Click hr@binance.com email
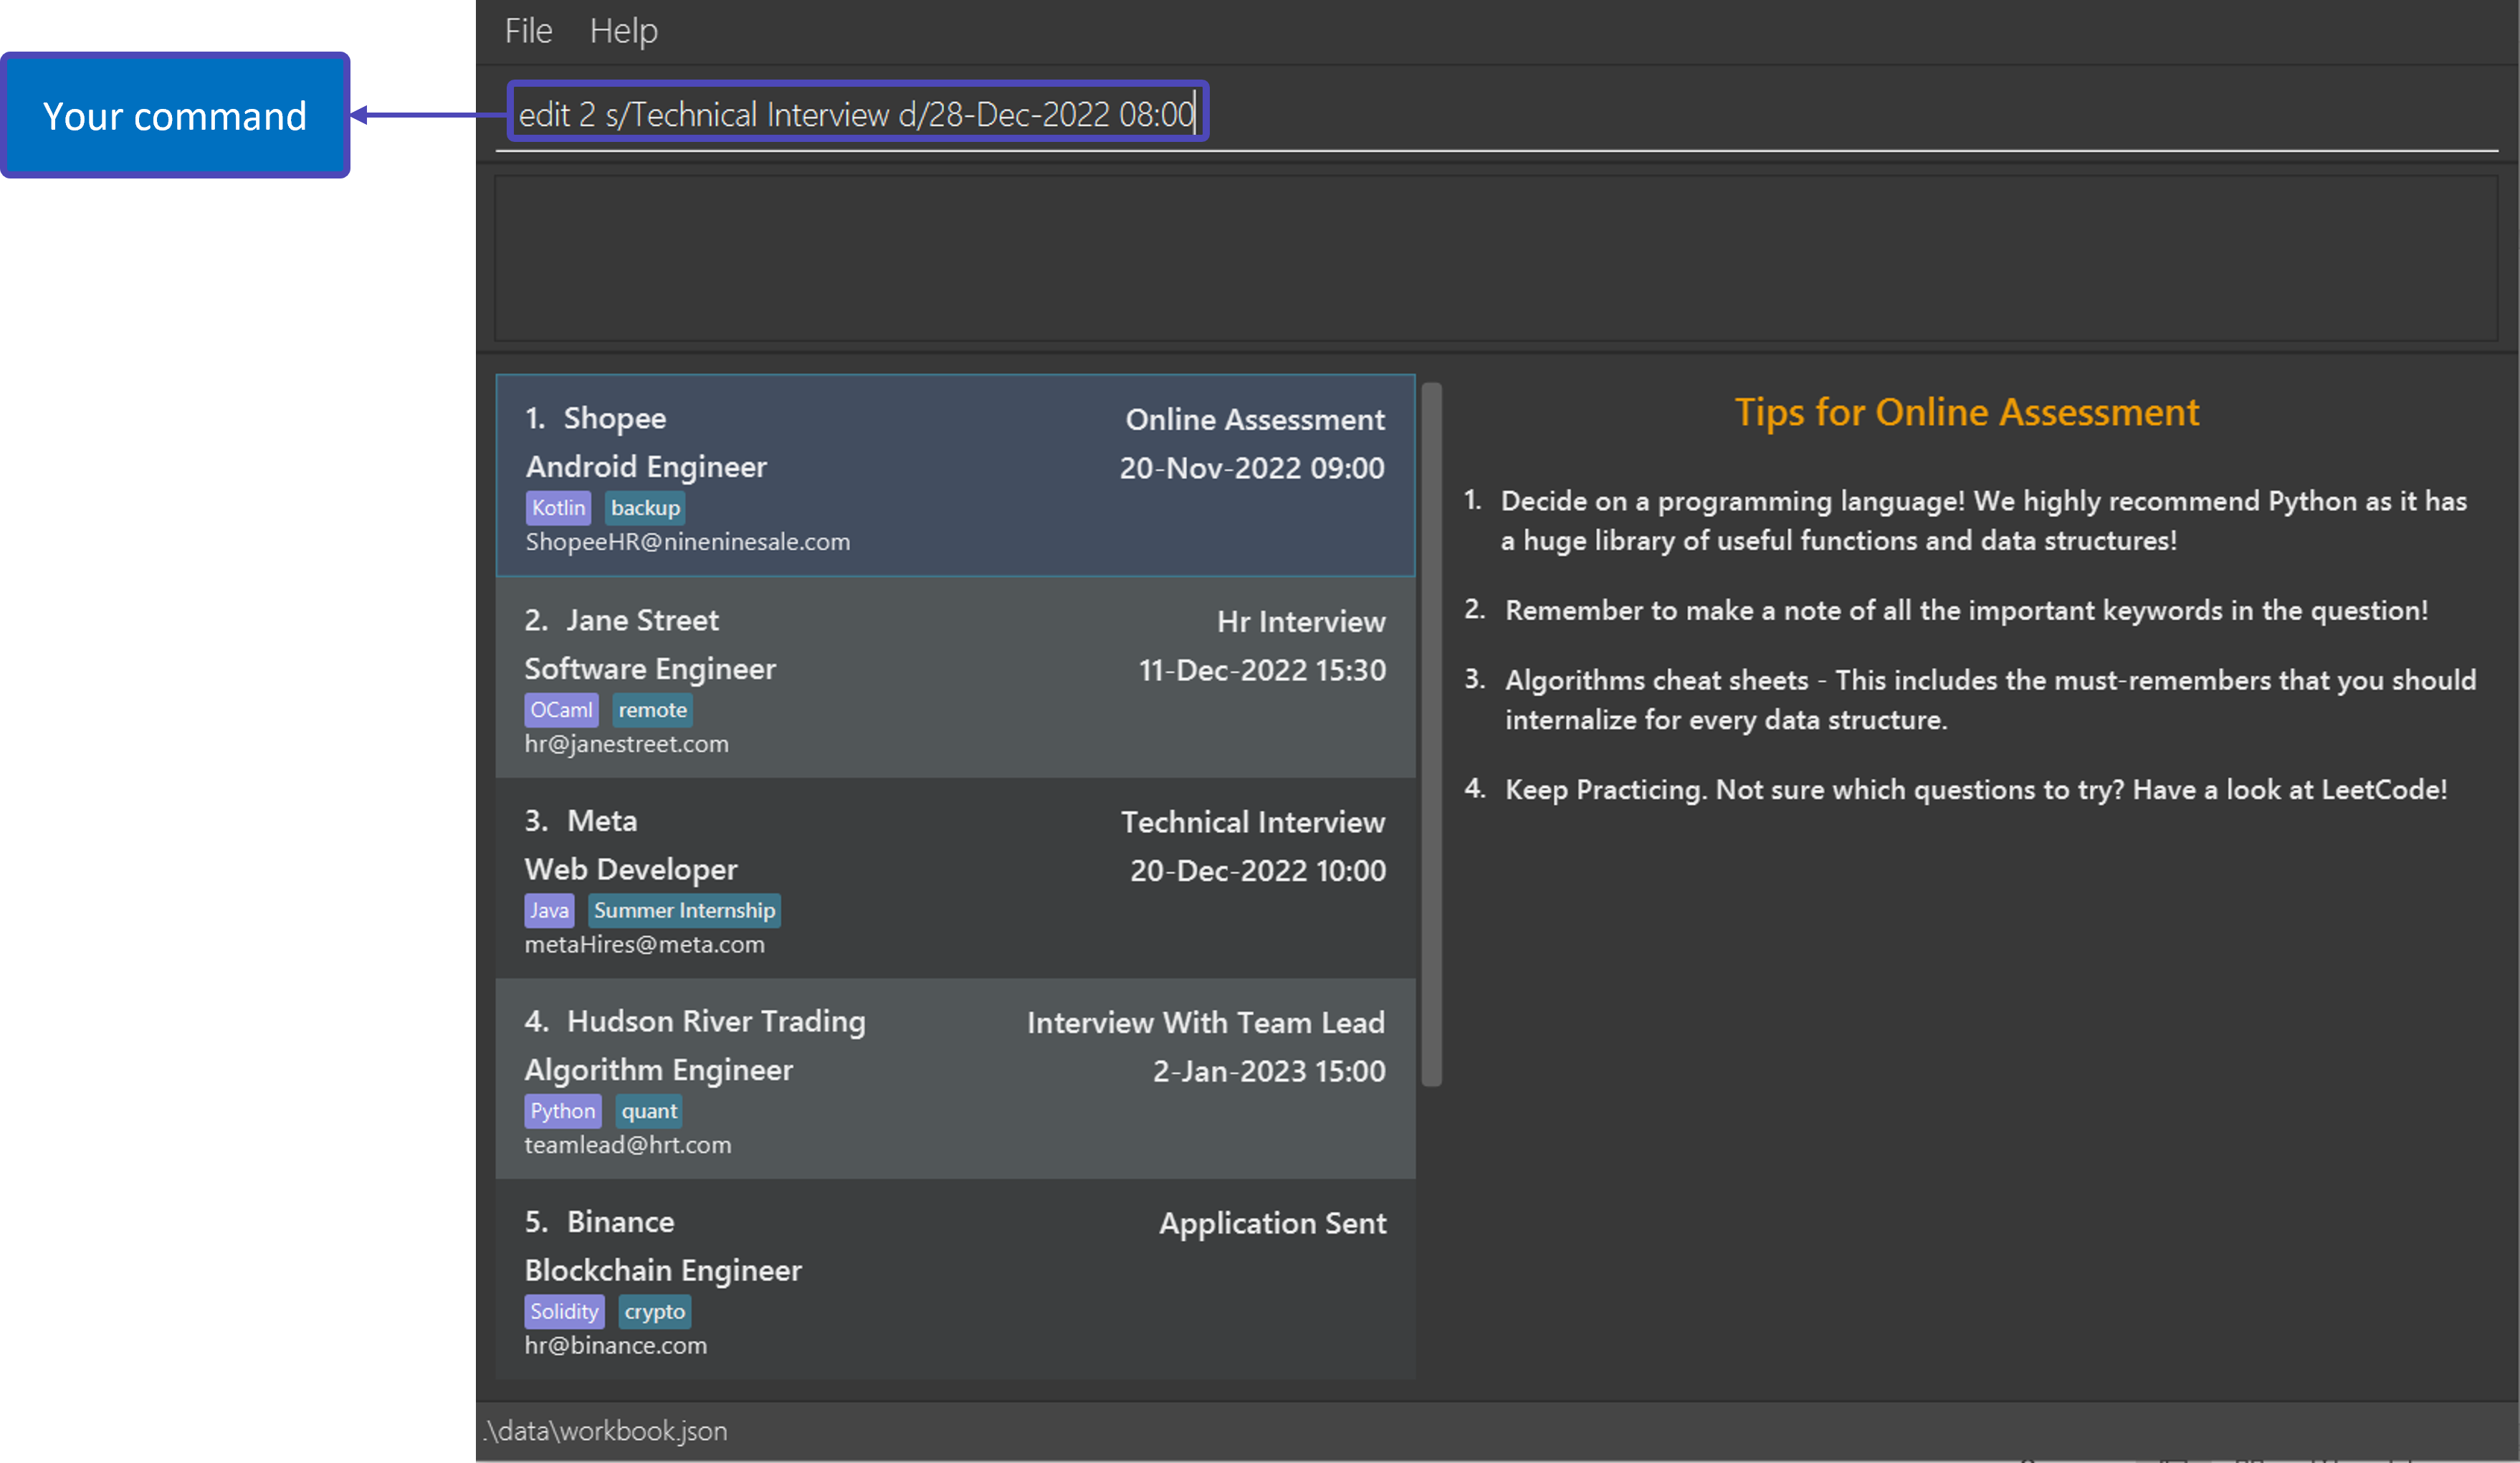This screenshot has height=1463, width=2520. (616, 1346)
